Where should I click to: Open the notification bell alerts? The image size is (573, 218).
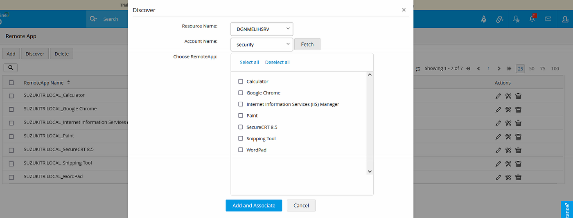532,19
